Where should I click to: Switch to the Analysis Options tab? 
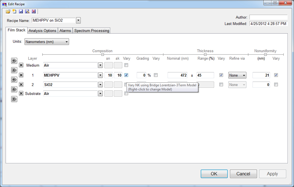(x=42, y=31)
